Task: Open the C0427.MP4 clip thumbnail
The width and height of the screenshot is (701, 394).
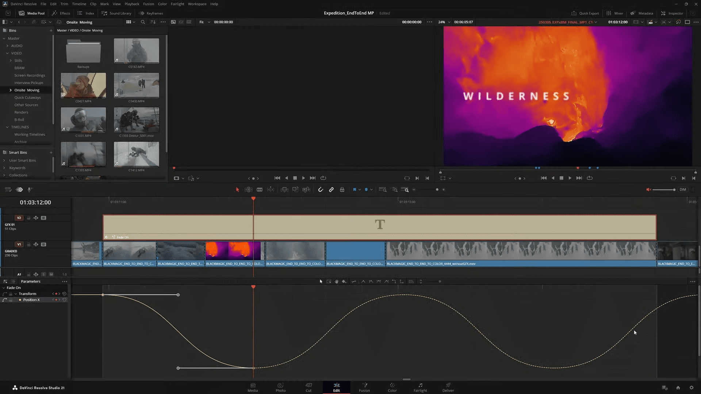Action: pyautogui.click(x=83, y=85)
